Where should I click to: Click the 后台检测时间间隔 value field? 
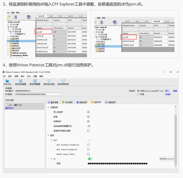coord(89,126)
